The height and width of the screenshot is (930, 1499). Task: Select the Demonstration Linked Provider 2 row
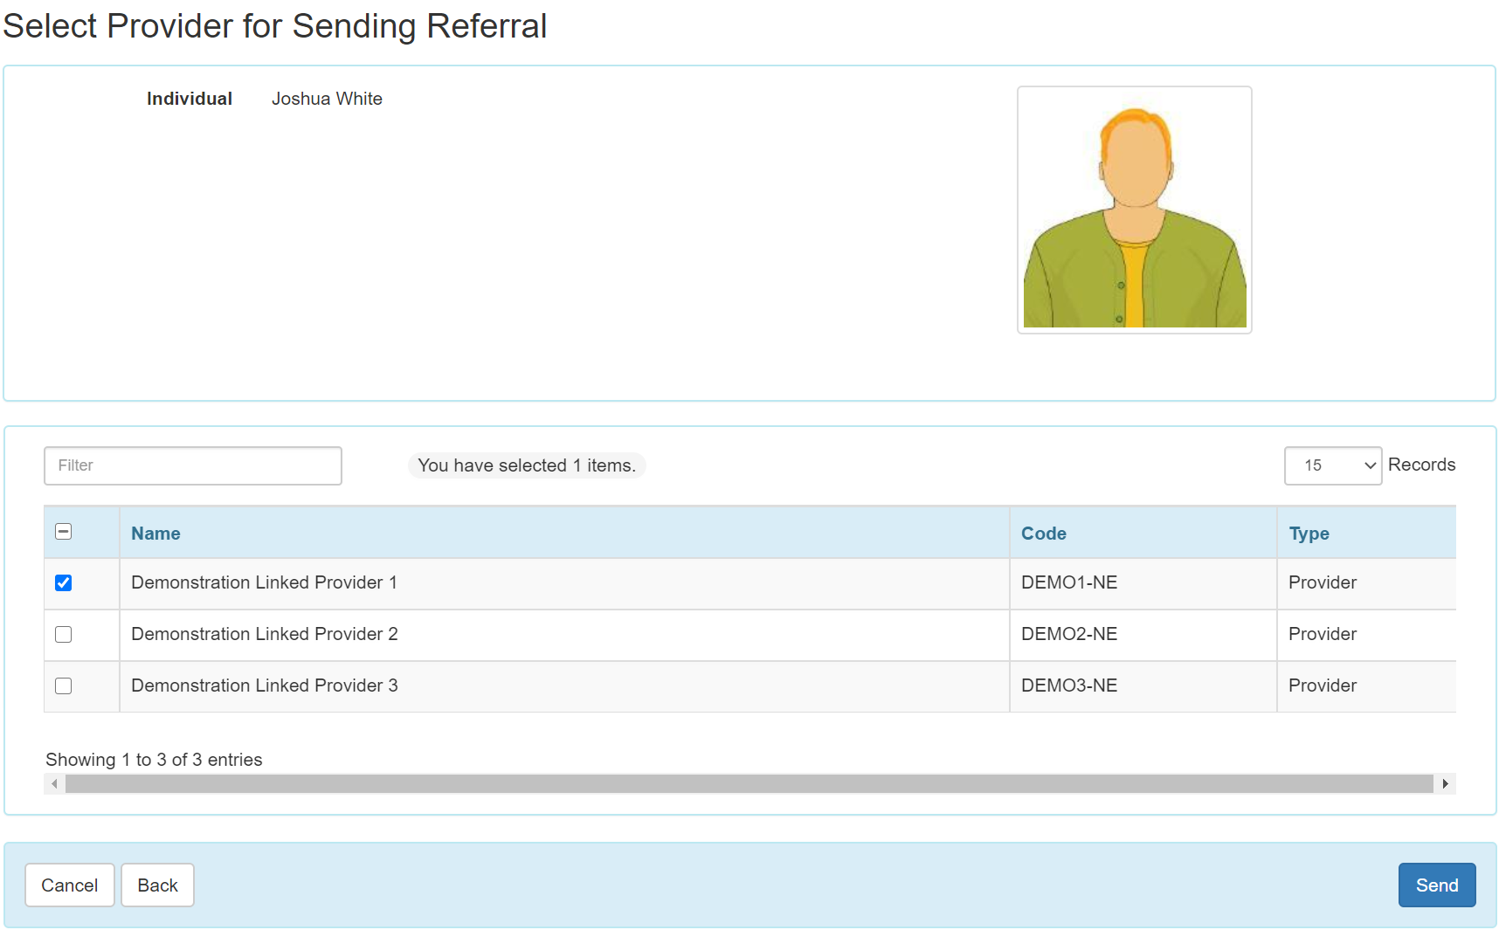pyautogui.click(x=749, y=635)
